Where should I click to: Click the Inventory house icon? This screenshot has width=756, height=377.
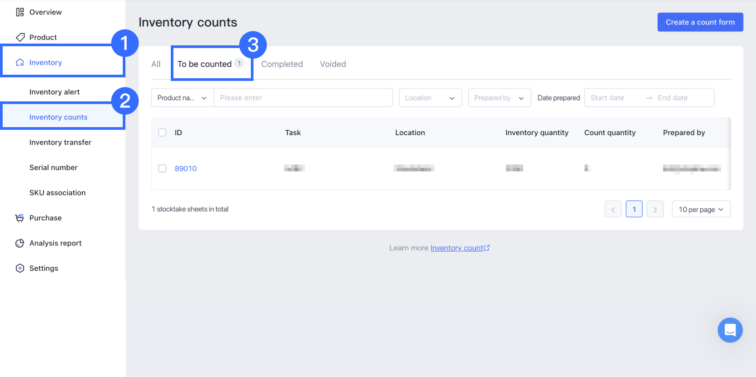click(x=20, y=63)
